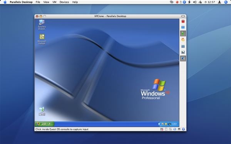Open the Parallels Desktop application menu
Screen dimensions: 231x144
coord(21,2)
